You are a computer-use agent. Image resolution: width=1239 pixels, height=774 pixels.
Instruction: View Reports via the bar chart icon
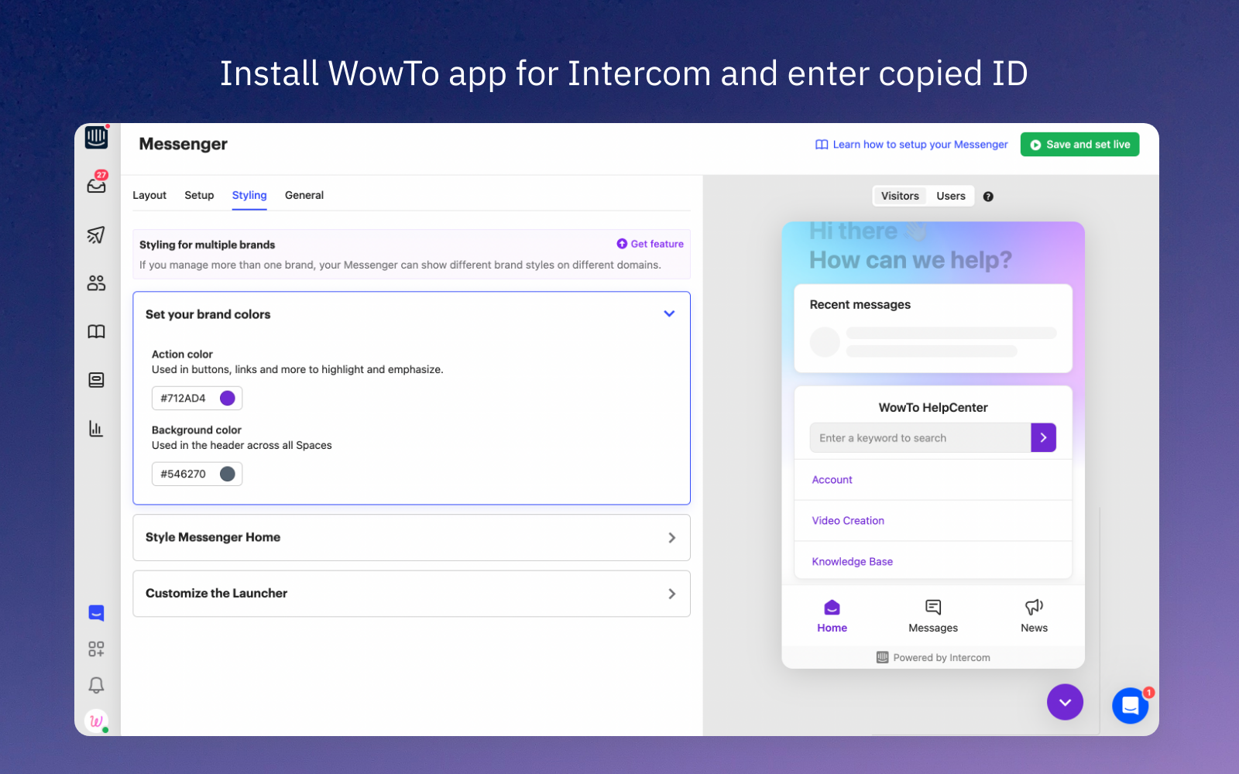pos(96,428)
